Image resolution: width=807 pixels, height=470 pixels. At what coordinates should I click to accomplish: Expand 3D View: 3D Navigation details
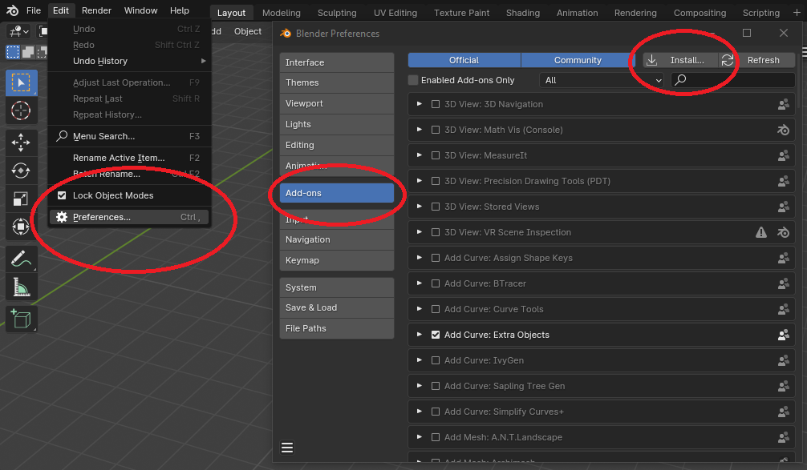coord(419,104)
